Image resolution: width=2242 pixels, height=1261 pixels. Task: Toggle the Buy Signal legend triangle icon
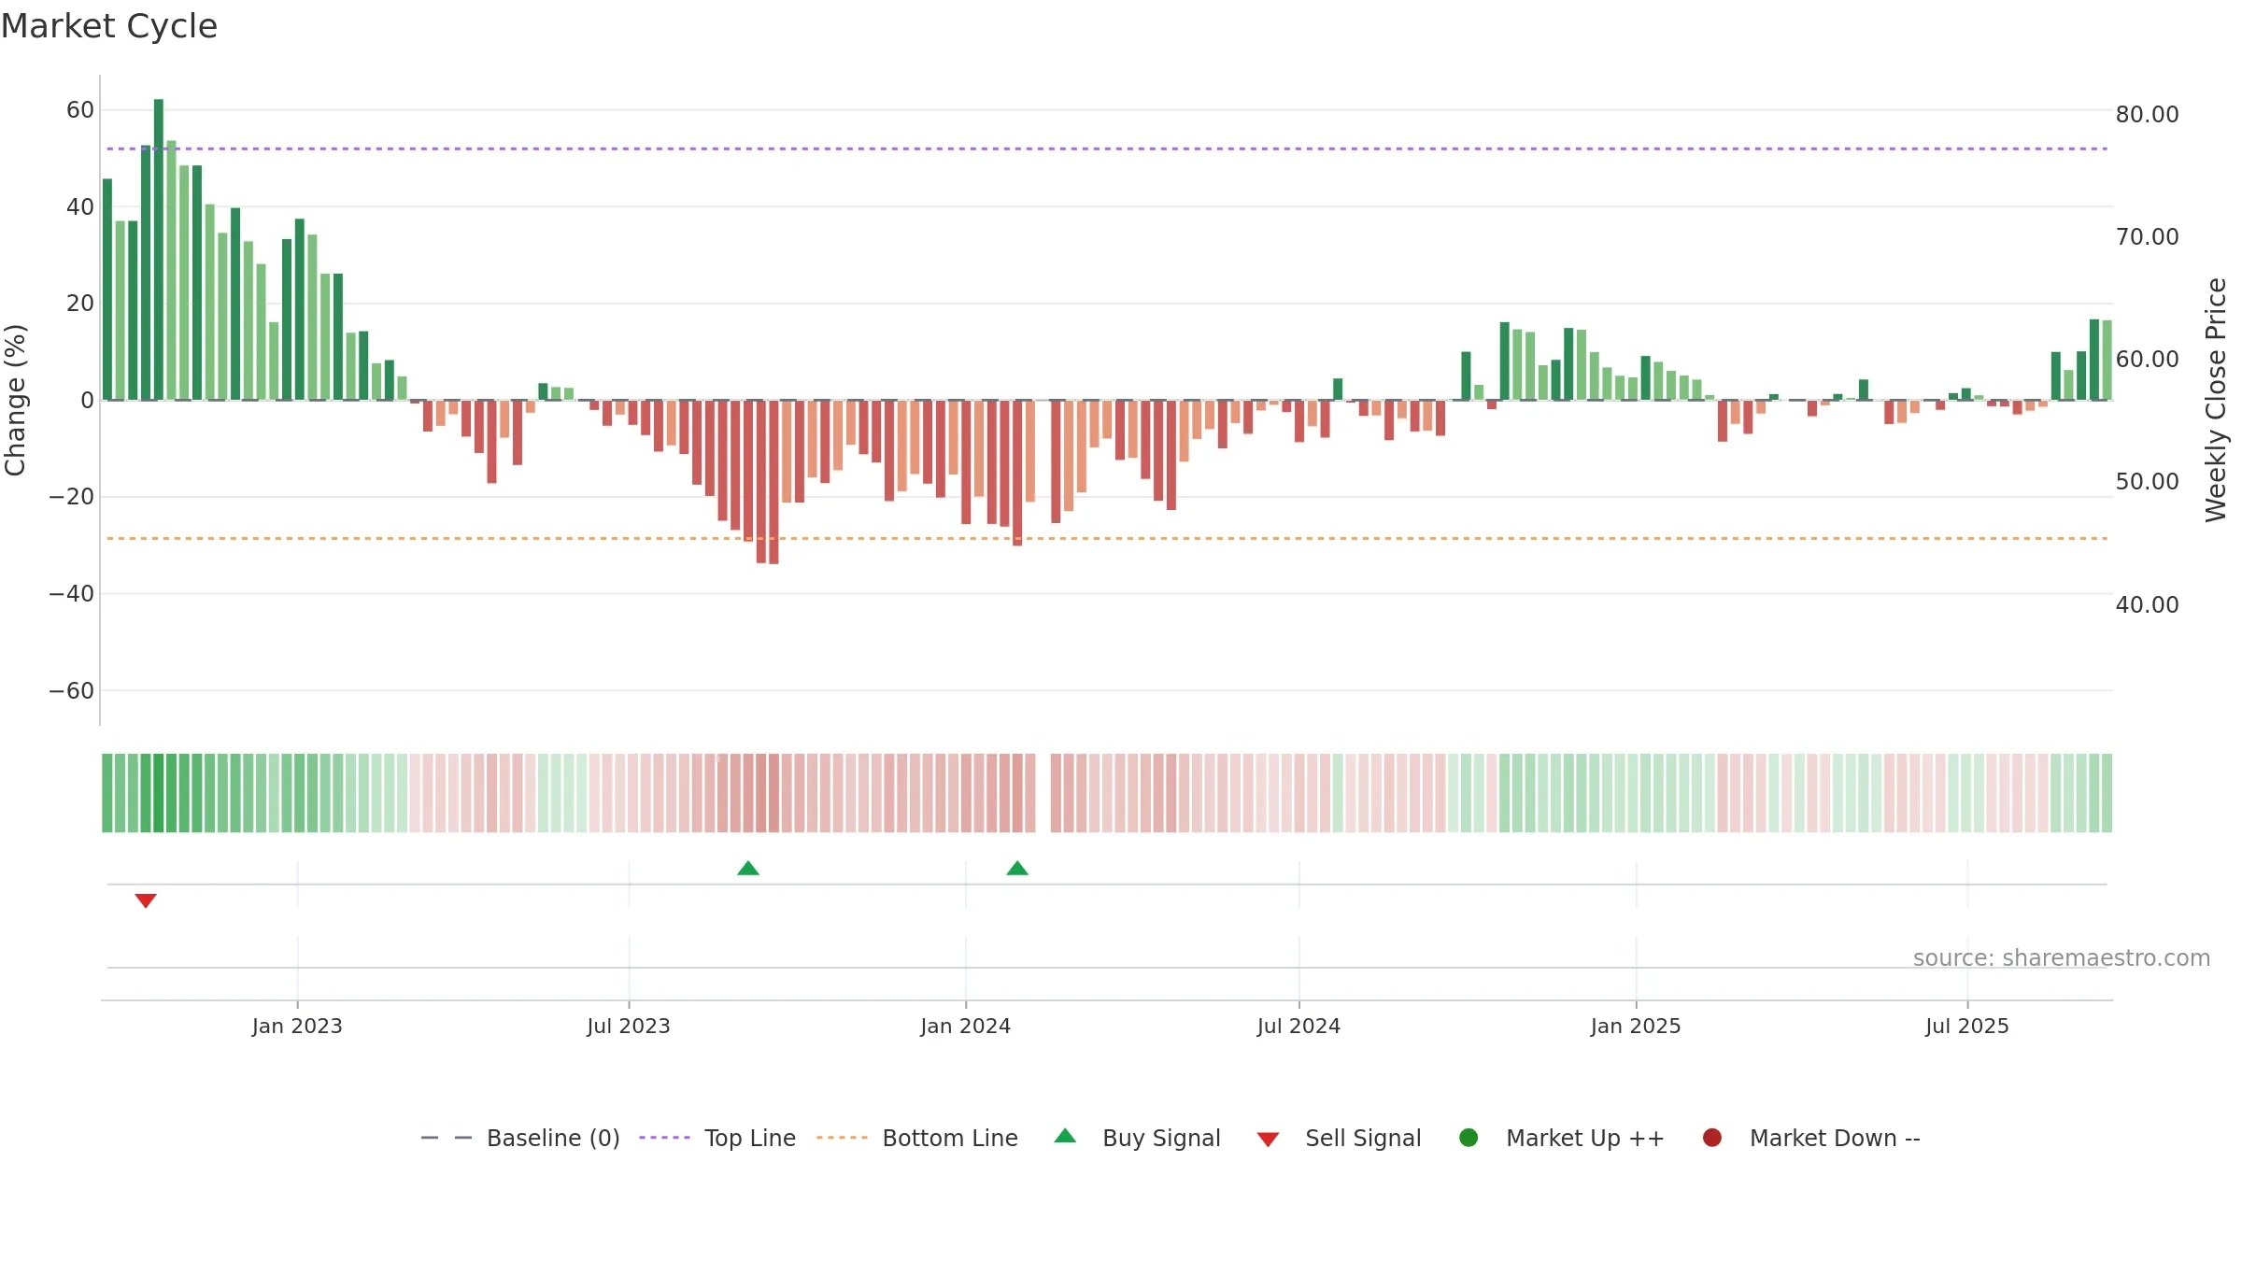click(1065, 1136)
